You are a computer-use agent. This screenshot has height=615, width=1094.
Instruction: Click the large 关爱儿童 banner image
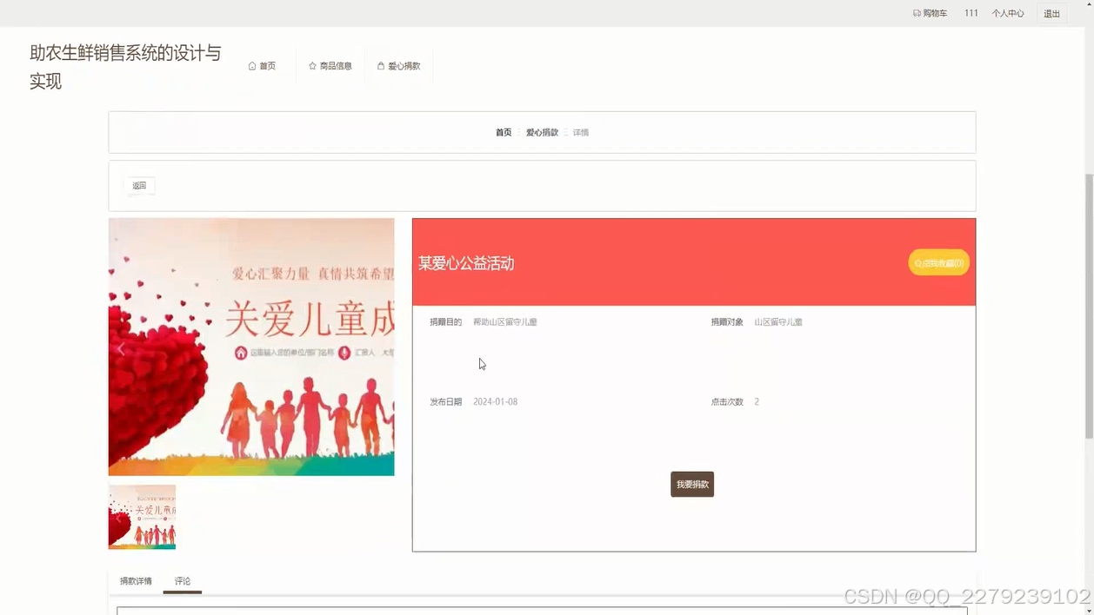pyautogui.click(x=251, y=347)
